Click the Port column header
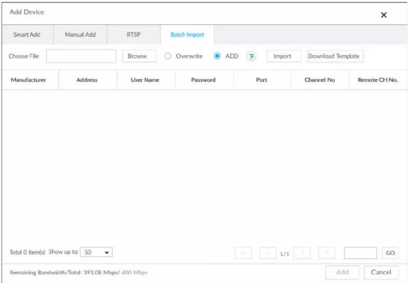Screen dimensions: 408x283 [262, 80]
